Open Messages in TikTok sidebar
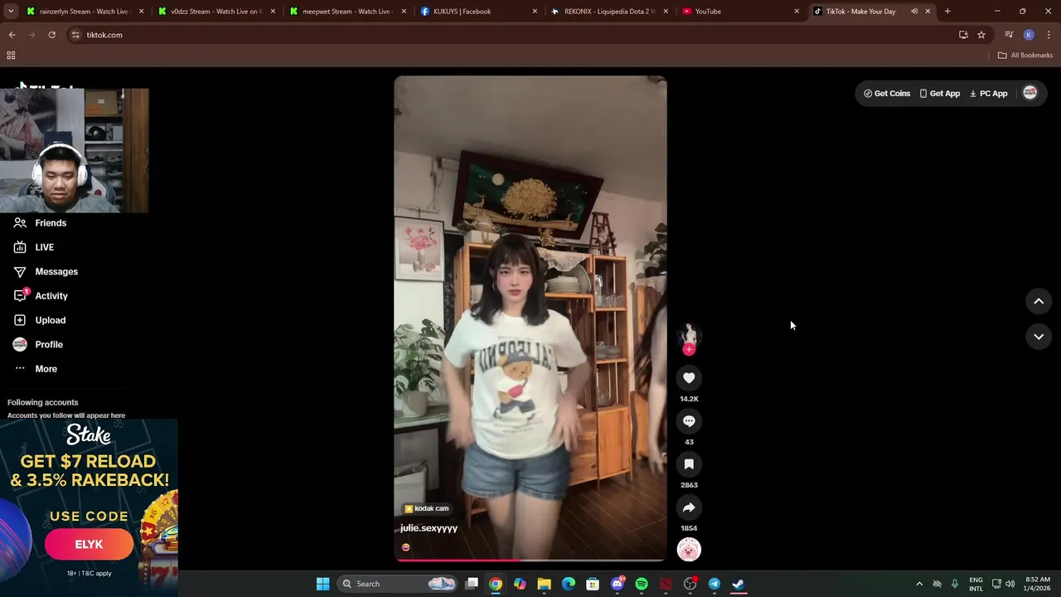 point(56,271)
